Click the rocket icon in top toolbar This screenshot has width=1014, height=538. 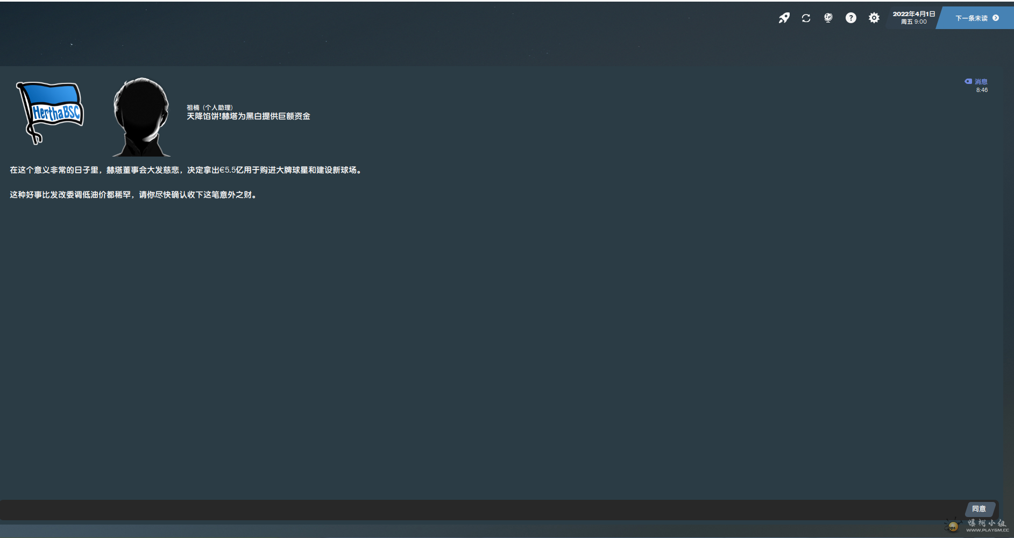(784, 18)
